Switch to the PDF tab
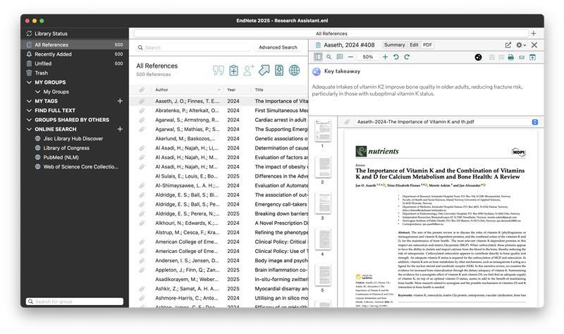 pos(427,45)
